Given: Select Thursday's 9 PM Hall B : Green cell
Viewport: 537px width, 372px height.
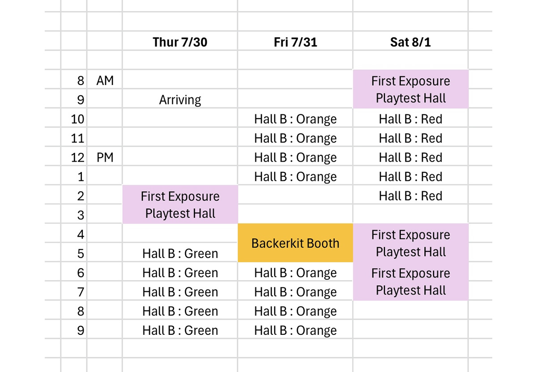Looking at the screenshot, I should click(x=180, y=329).
